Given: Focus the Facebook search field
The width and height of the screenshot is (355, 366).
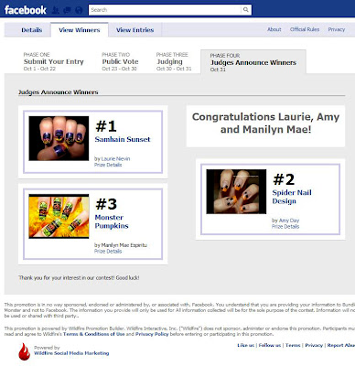Looking at the screenshot, I should coord(165,10).
